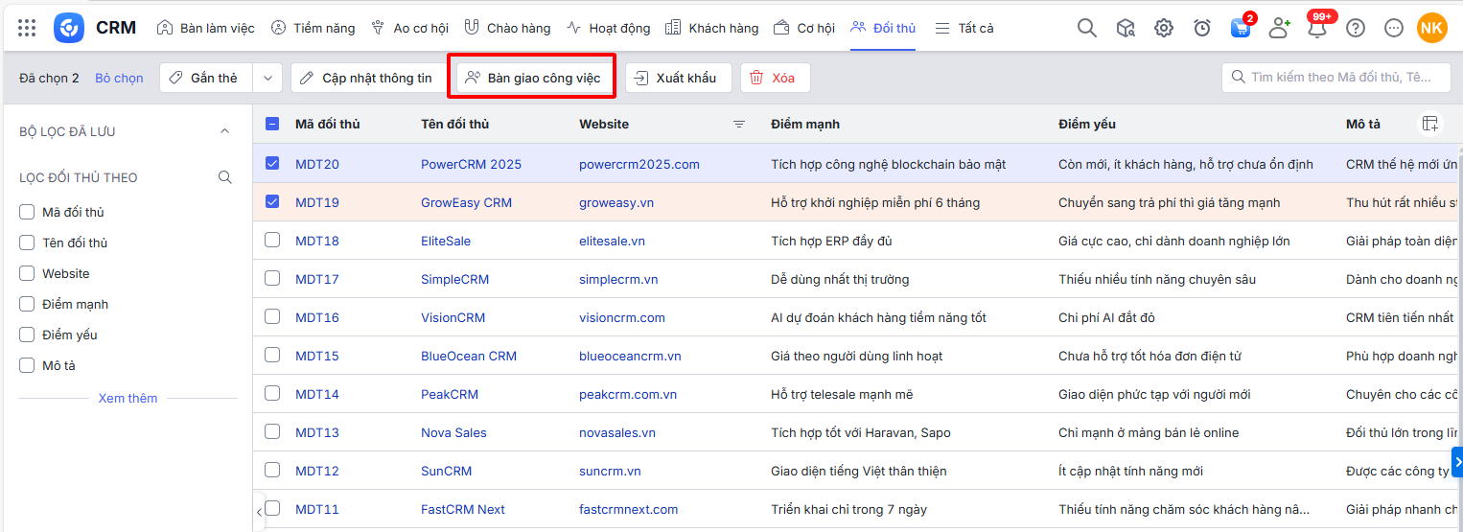Collapse the Bộ lọc đã lưu section
Image resolution: width=1463 pixels, height=532 pixels.
[x=225, y=131]
